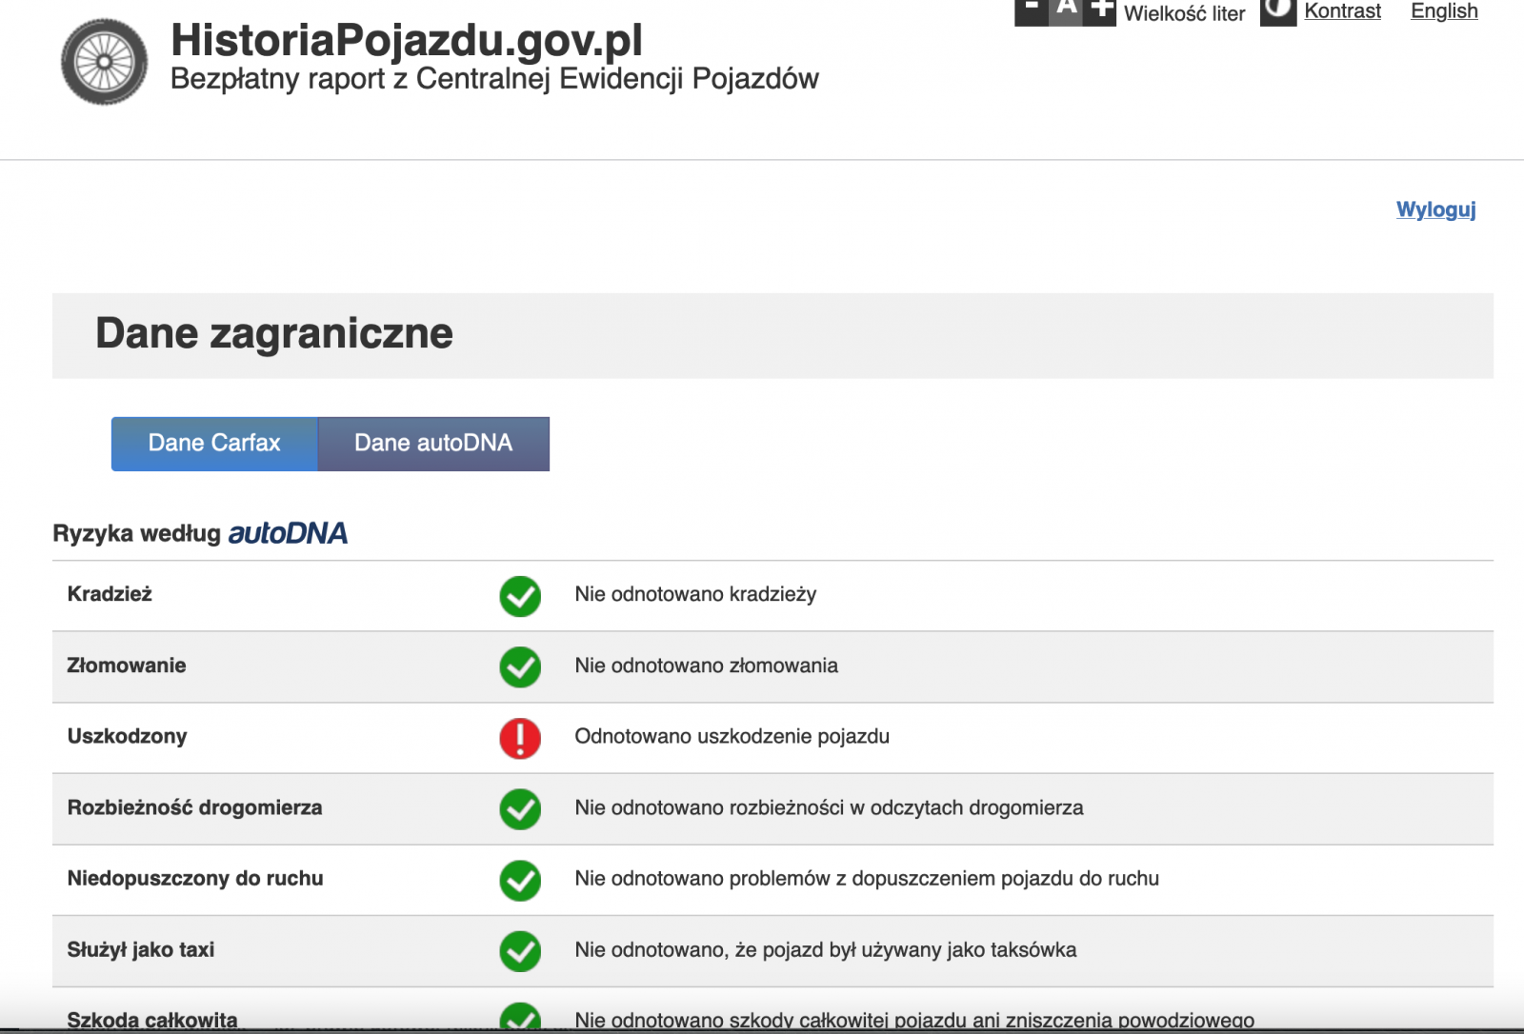Image resolution: width=1524 pixels, height=1034 pixels.
Task: Switch language with English link
Action: (1444, 11)
